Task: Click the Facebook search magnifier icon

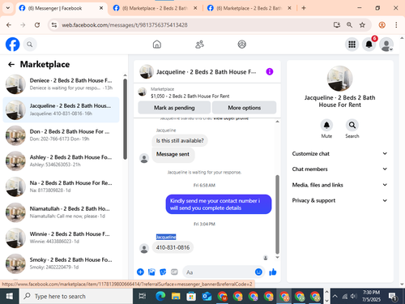Action: (x=30, y=45)
